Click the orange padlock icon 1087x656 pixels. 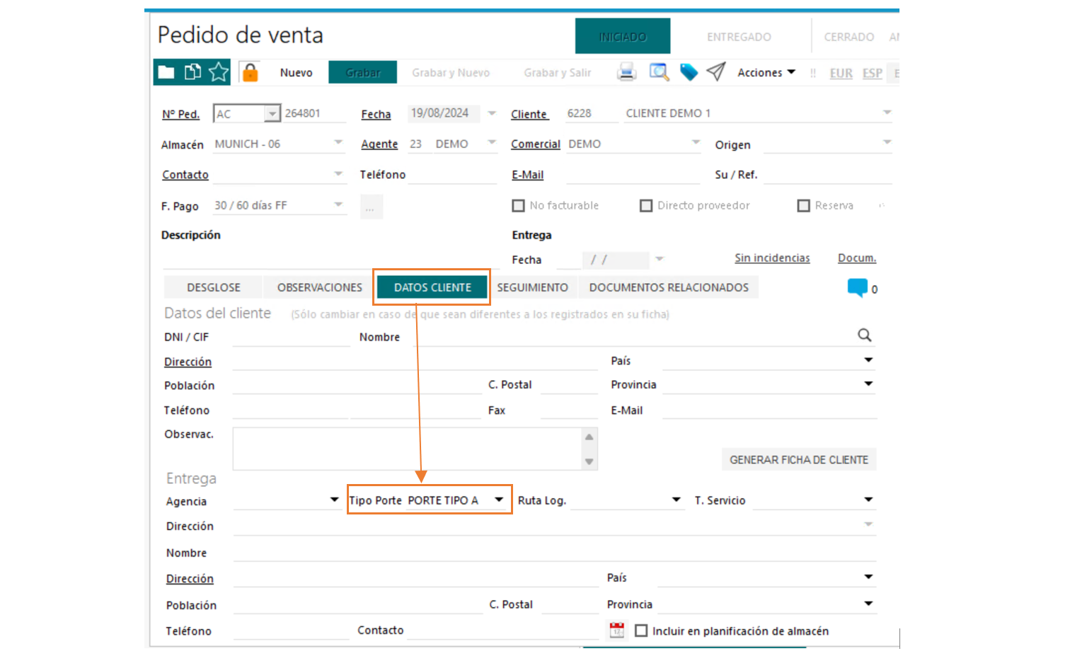(250, 72)
